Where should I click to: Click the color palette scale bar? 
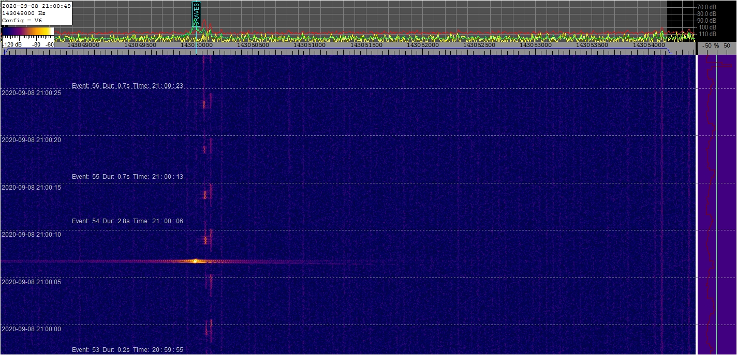27,32
